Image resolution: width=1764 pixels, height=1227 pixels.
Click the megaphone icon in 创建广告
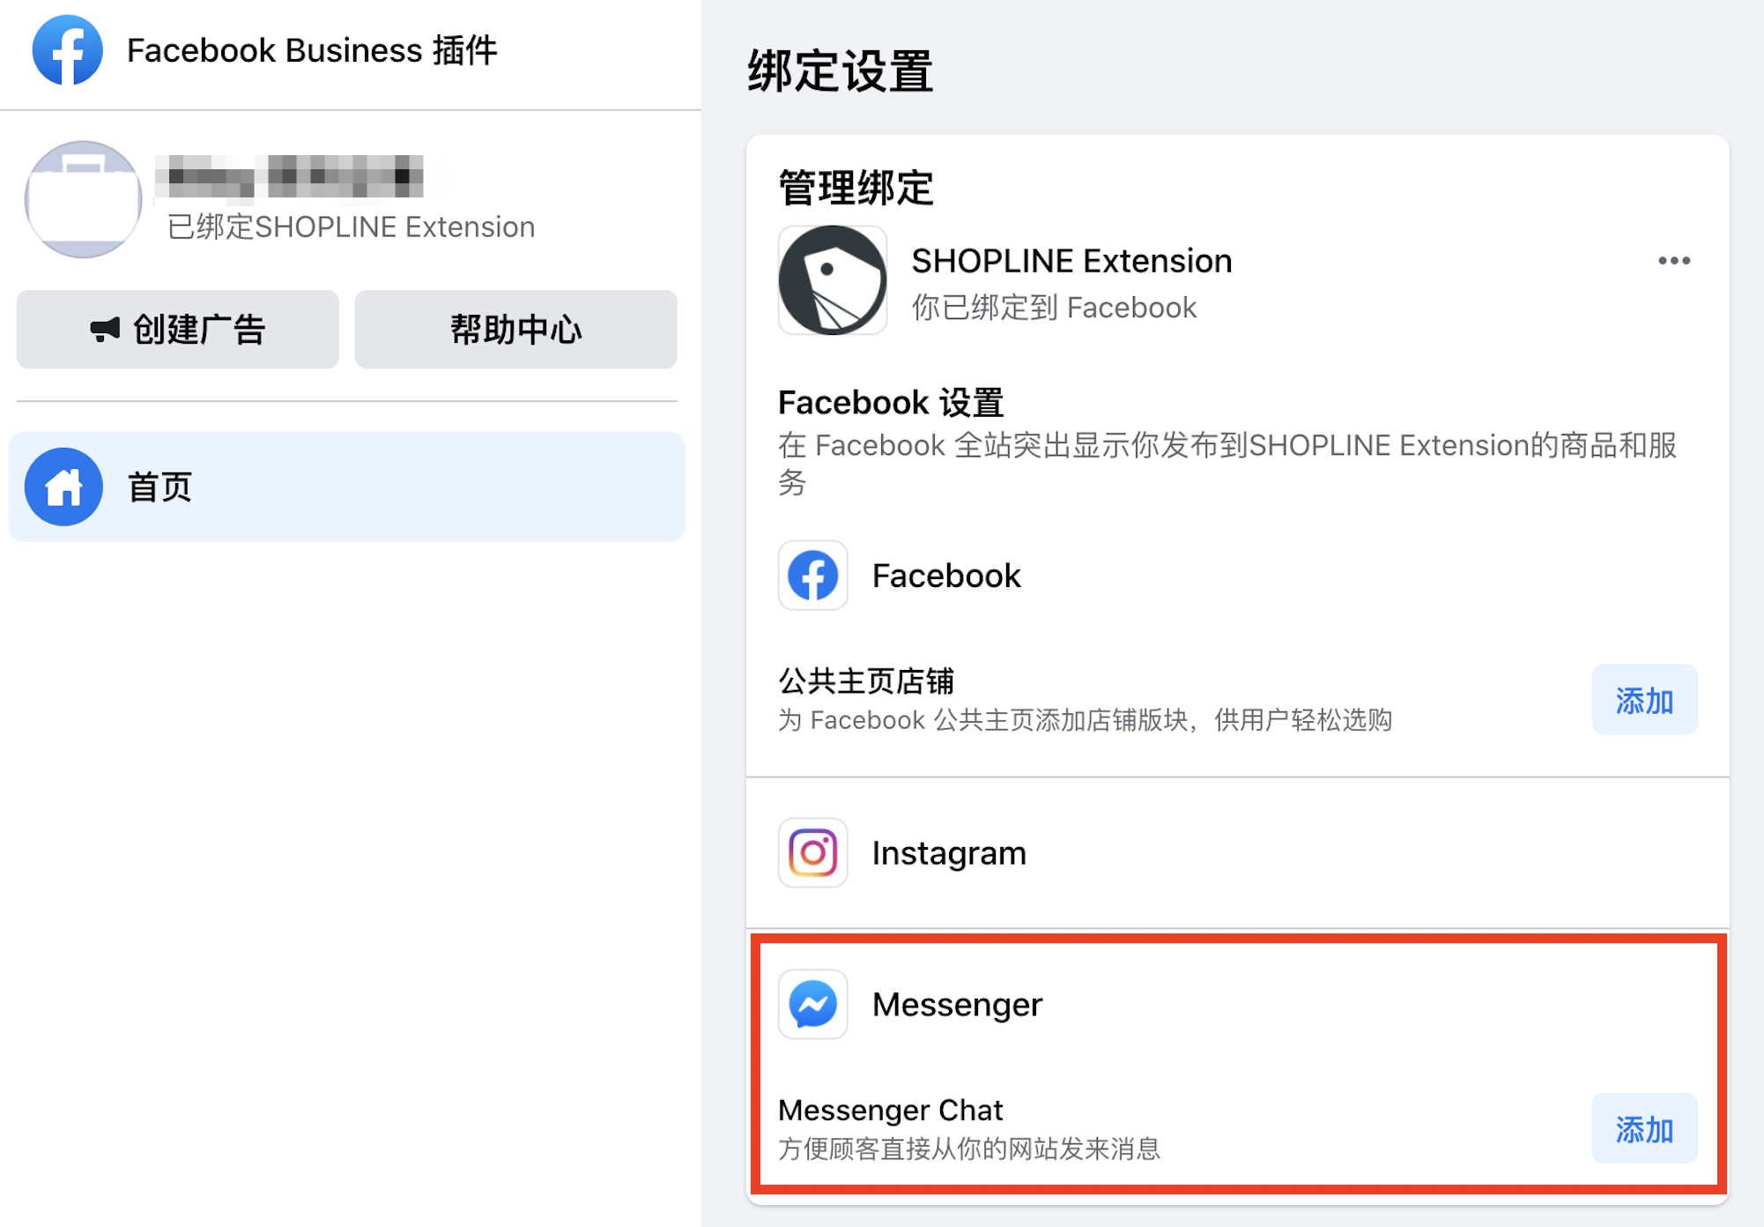(105, 330)
